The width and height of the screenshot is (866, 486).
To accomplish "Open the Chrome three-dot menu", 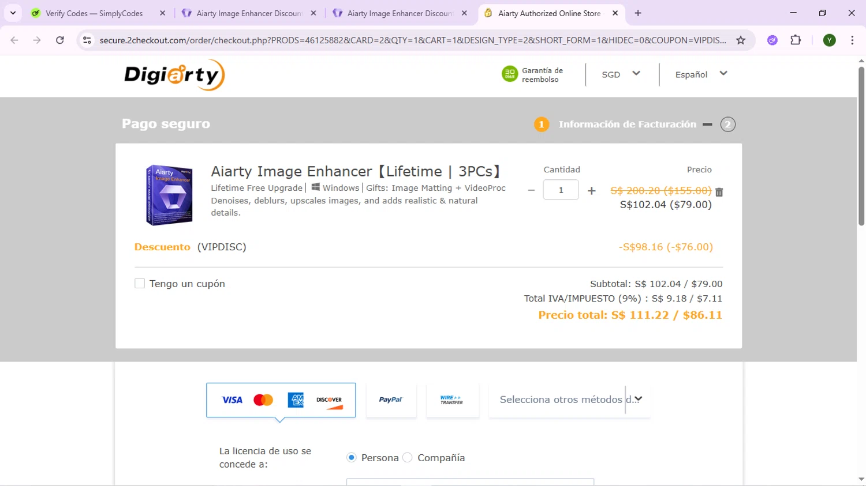I will (x=852, y=40).
